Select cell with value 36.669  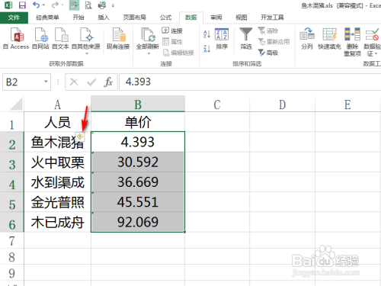click(138, 182)
